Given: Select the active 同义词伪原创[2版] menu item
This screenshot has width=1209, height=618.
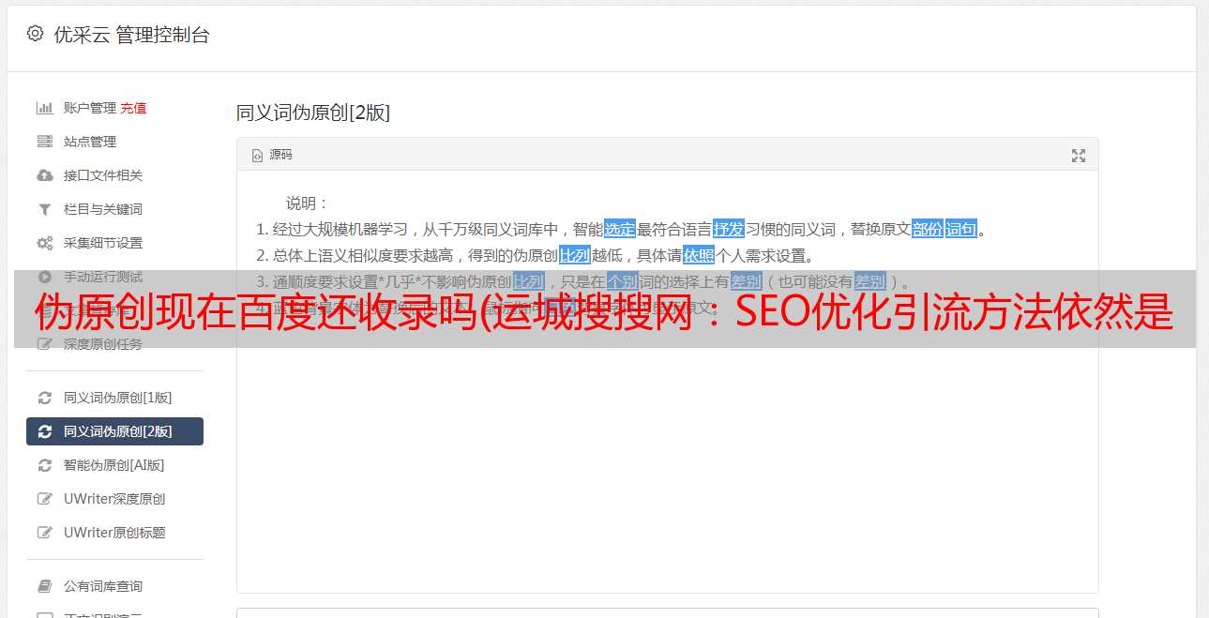Looking at the screenshot, I should click(x=114, y=431).
